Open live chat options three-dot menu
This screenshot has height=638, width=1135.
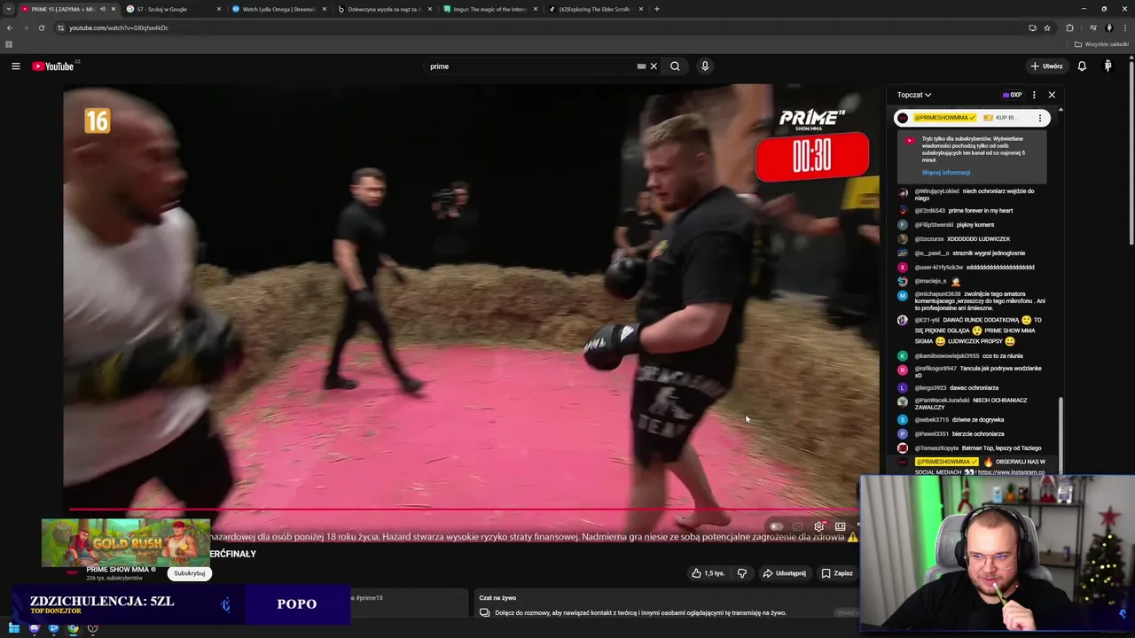tap(1034, 95)
